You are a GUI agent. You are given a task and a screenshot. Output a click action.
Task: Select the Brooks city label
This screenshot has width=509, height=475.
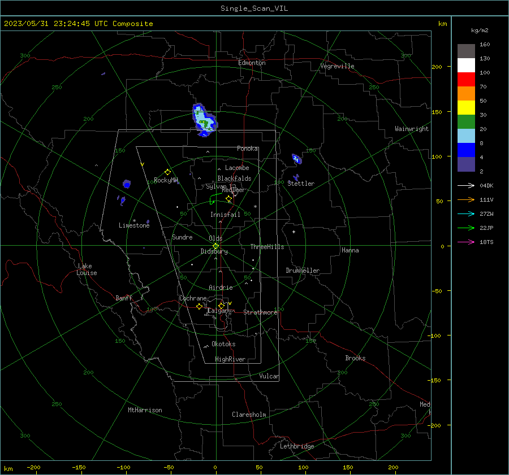355,358
